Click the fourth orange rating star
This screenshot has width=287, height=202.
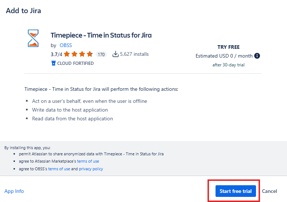[x=90, y=54]
